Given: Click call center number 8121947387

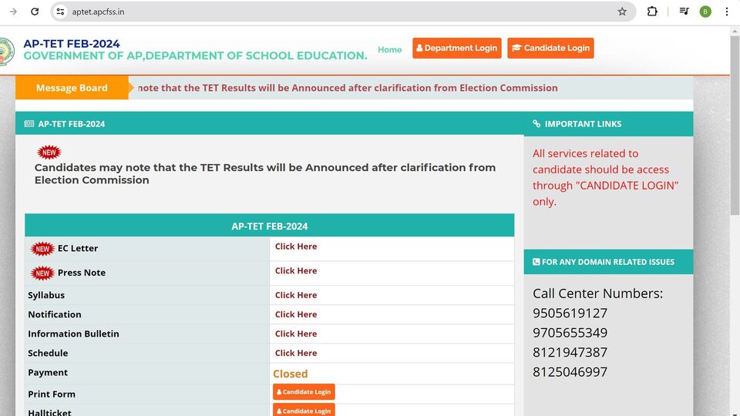Looking at the screenshot, I should pos(570,352).
